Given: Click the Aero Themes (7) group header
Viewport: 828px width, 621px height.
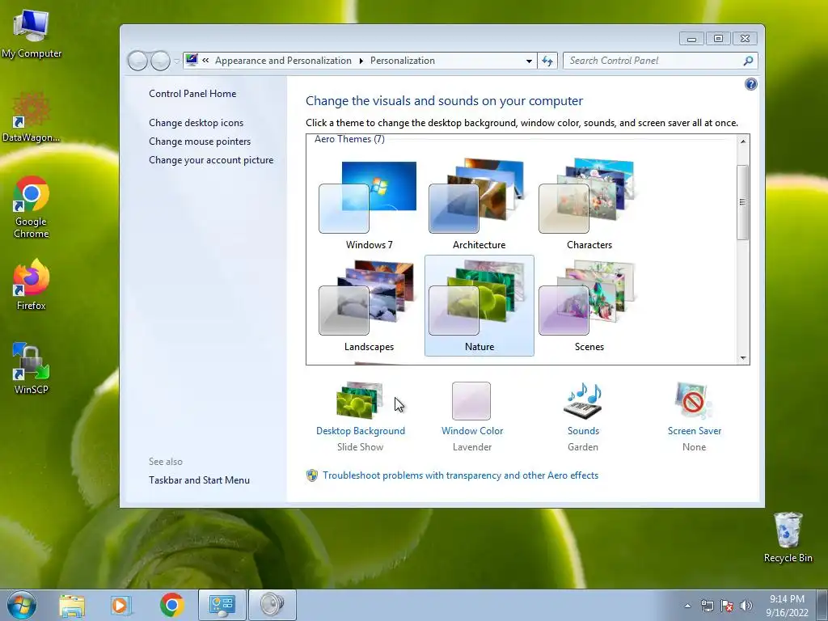Looking at the screenshot, I should coord(349,139).
